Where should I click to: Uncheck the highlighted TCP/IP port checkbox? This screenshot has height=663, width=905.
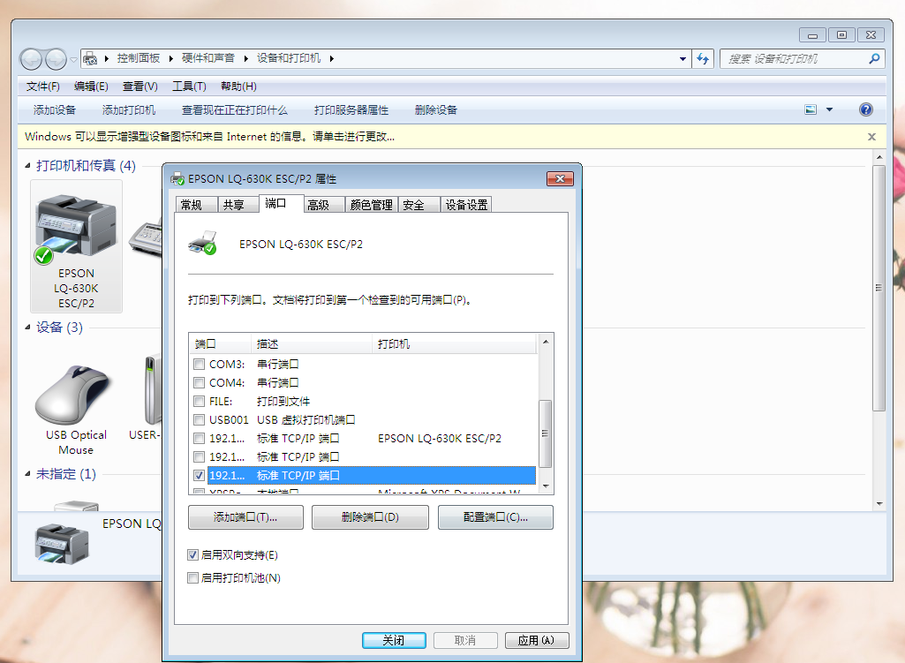pyautogui.click(x=200, y=475)
